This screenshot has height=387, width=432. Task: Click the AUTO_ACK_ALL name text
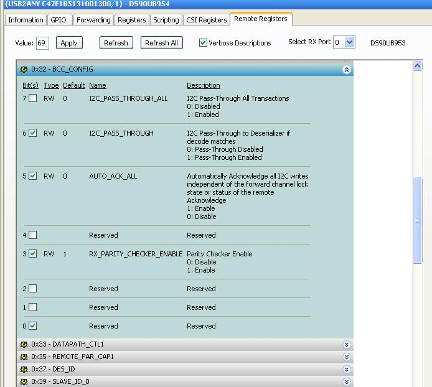(113, 176)
